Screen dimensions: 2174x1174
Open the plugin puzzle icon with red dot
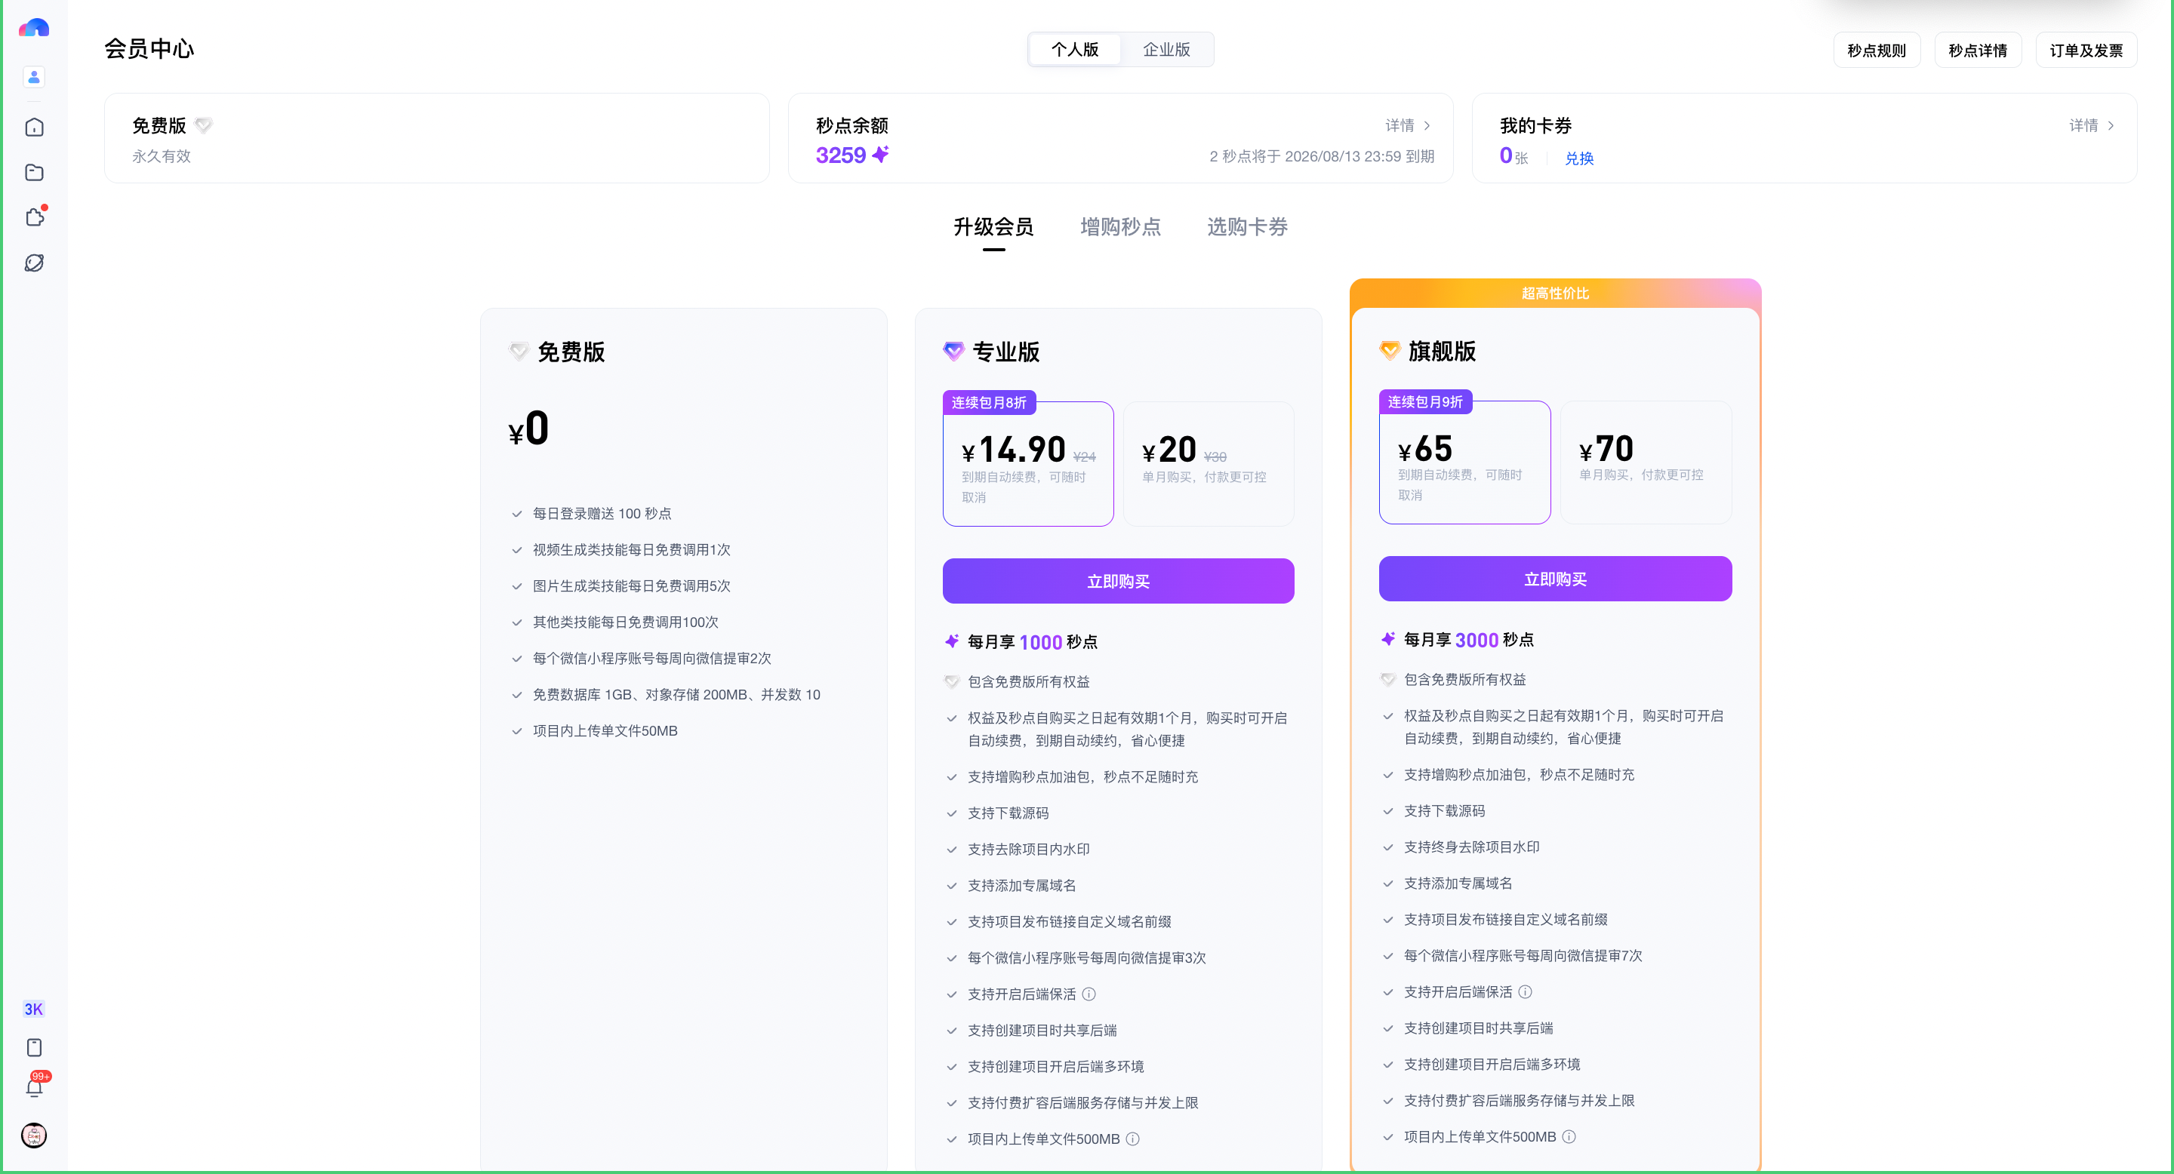pyautogui.click(x=35, y=217)
